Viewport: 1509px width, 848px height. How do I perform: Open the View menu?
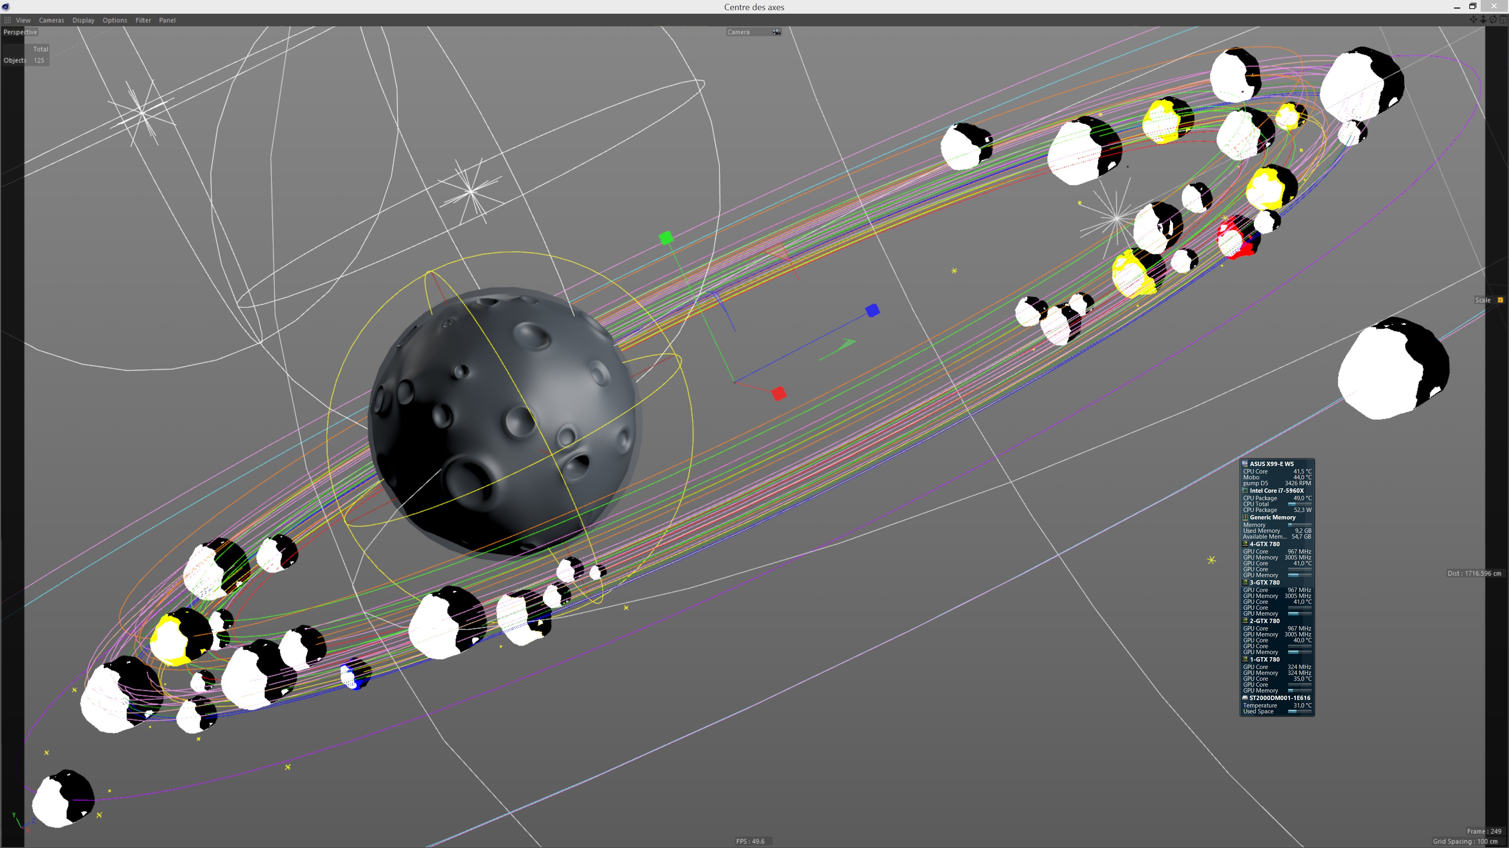tap(24, 20)
